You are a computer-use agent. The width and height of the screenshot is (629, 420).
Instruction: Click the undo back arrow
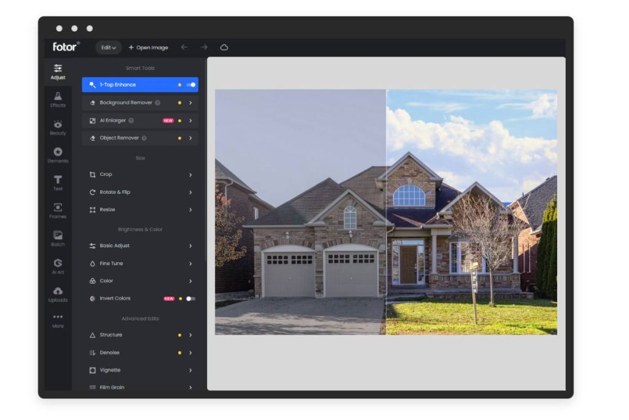184,47
